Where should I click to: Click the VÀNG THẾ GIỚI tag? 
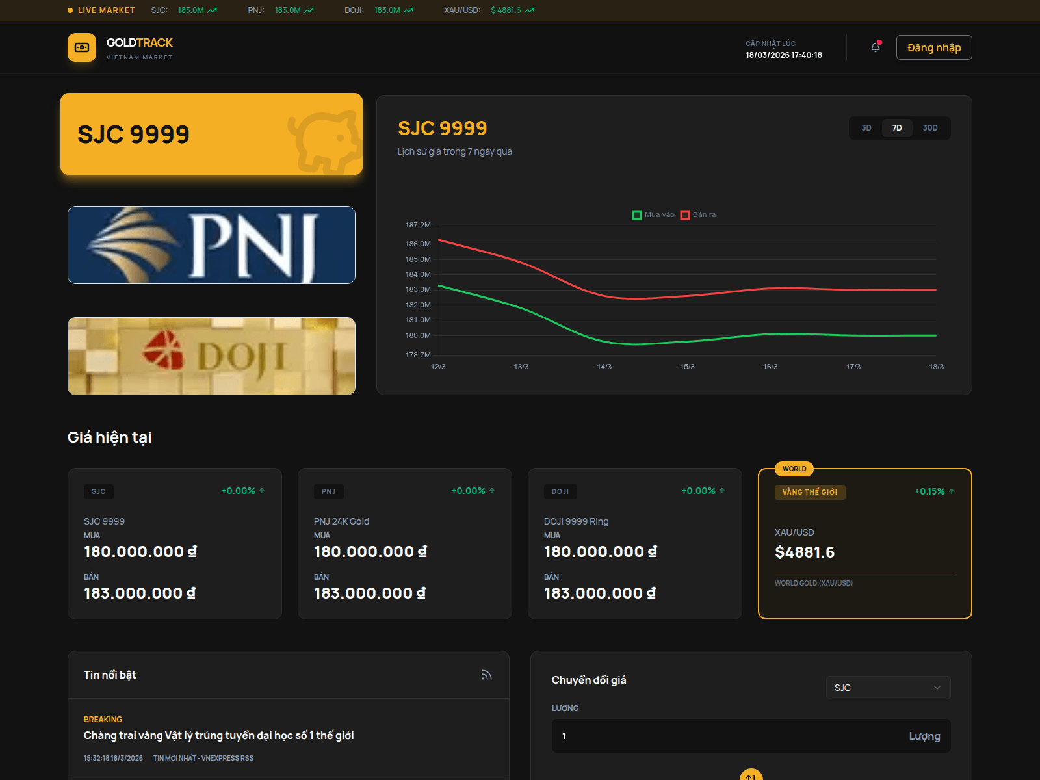point(810,492)
